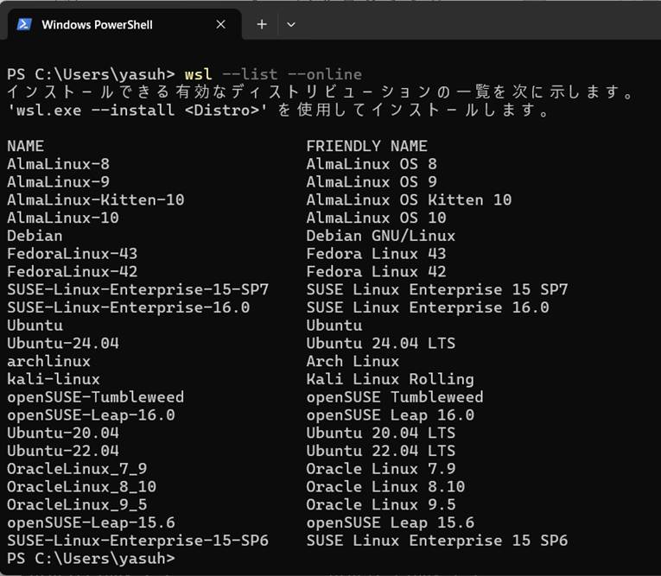Close the Windows PowerShell tab
This screenshot has width=661, height=576.
click(220, 24)
